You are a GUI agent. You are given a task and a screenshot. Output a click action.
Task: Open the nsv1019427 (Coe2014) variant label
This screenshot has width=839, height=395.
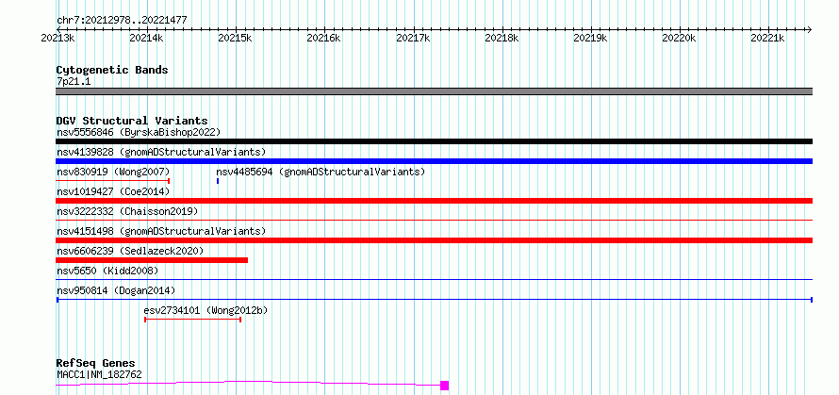point(113,191)
